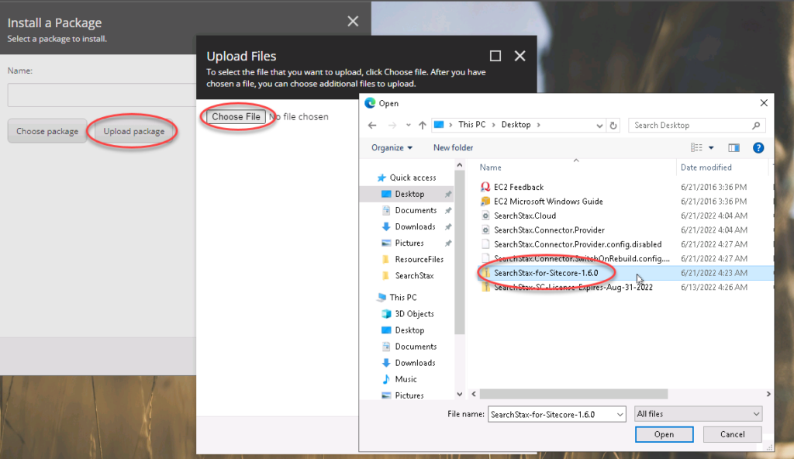Screen dimensions: 794x459
Task: Select Downloads under This PC
Action: (408, 363)
